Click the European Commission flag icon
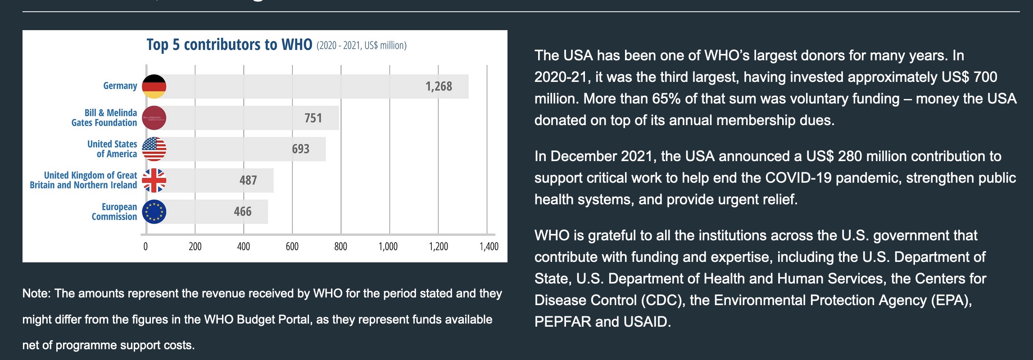Image resolution: width=1033 pixels, height=360 pixels. (154, 212)
